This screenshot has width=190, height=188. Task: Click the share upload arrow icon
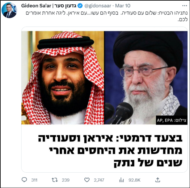click(x=158, y=180)
